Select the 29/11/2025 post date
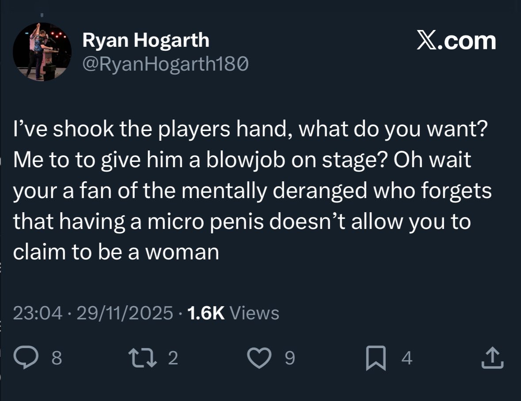This screenshot has height=401, width=521. tap(125, 313)
